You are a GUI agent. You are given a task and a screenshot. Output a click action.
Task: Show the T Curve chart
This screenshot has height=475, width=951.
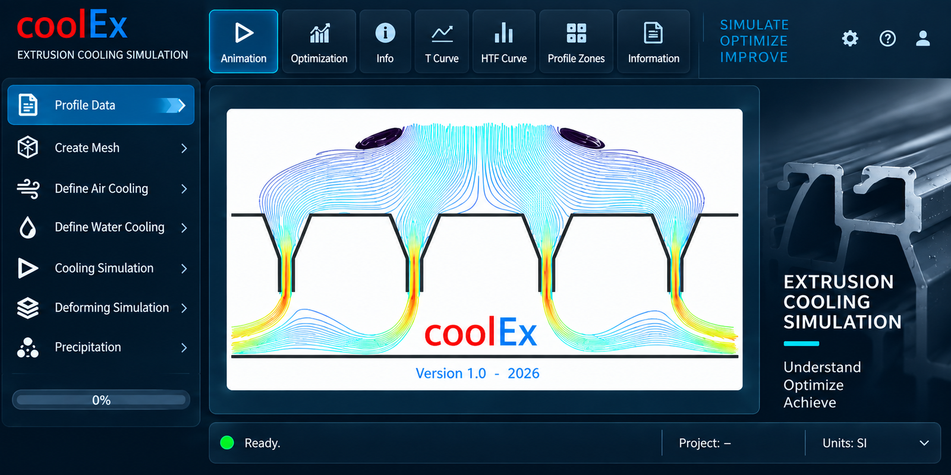pos(442,42)
